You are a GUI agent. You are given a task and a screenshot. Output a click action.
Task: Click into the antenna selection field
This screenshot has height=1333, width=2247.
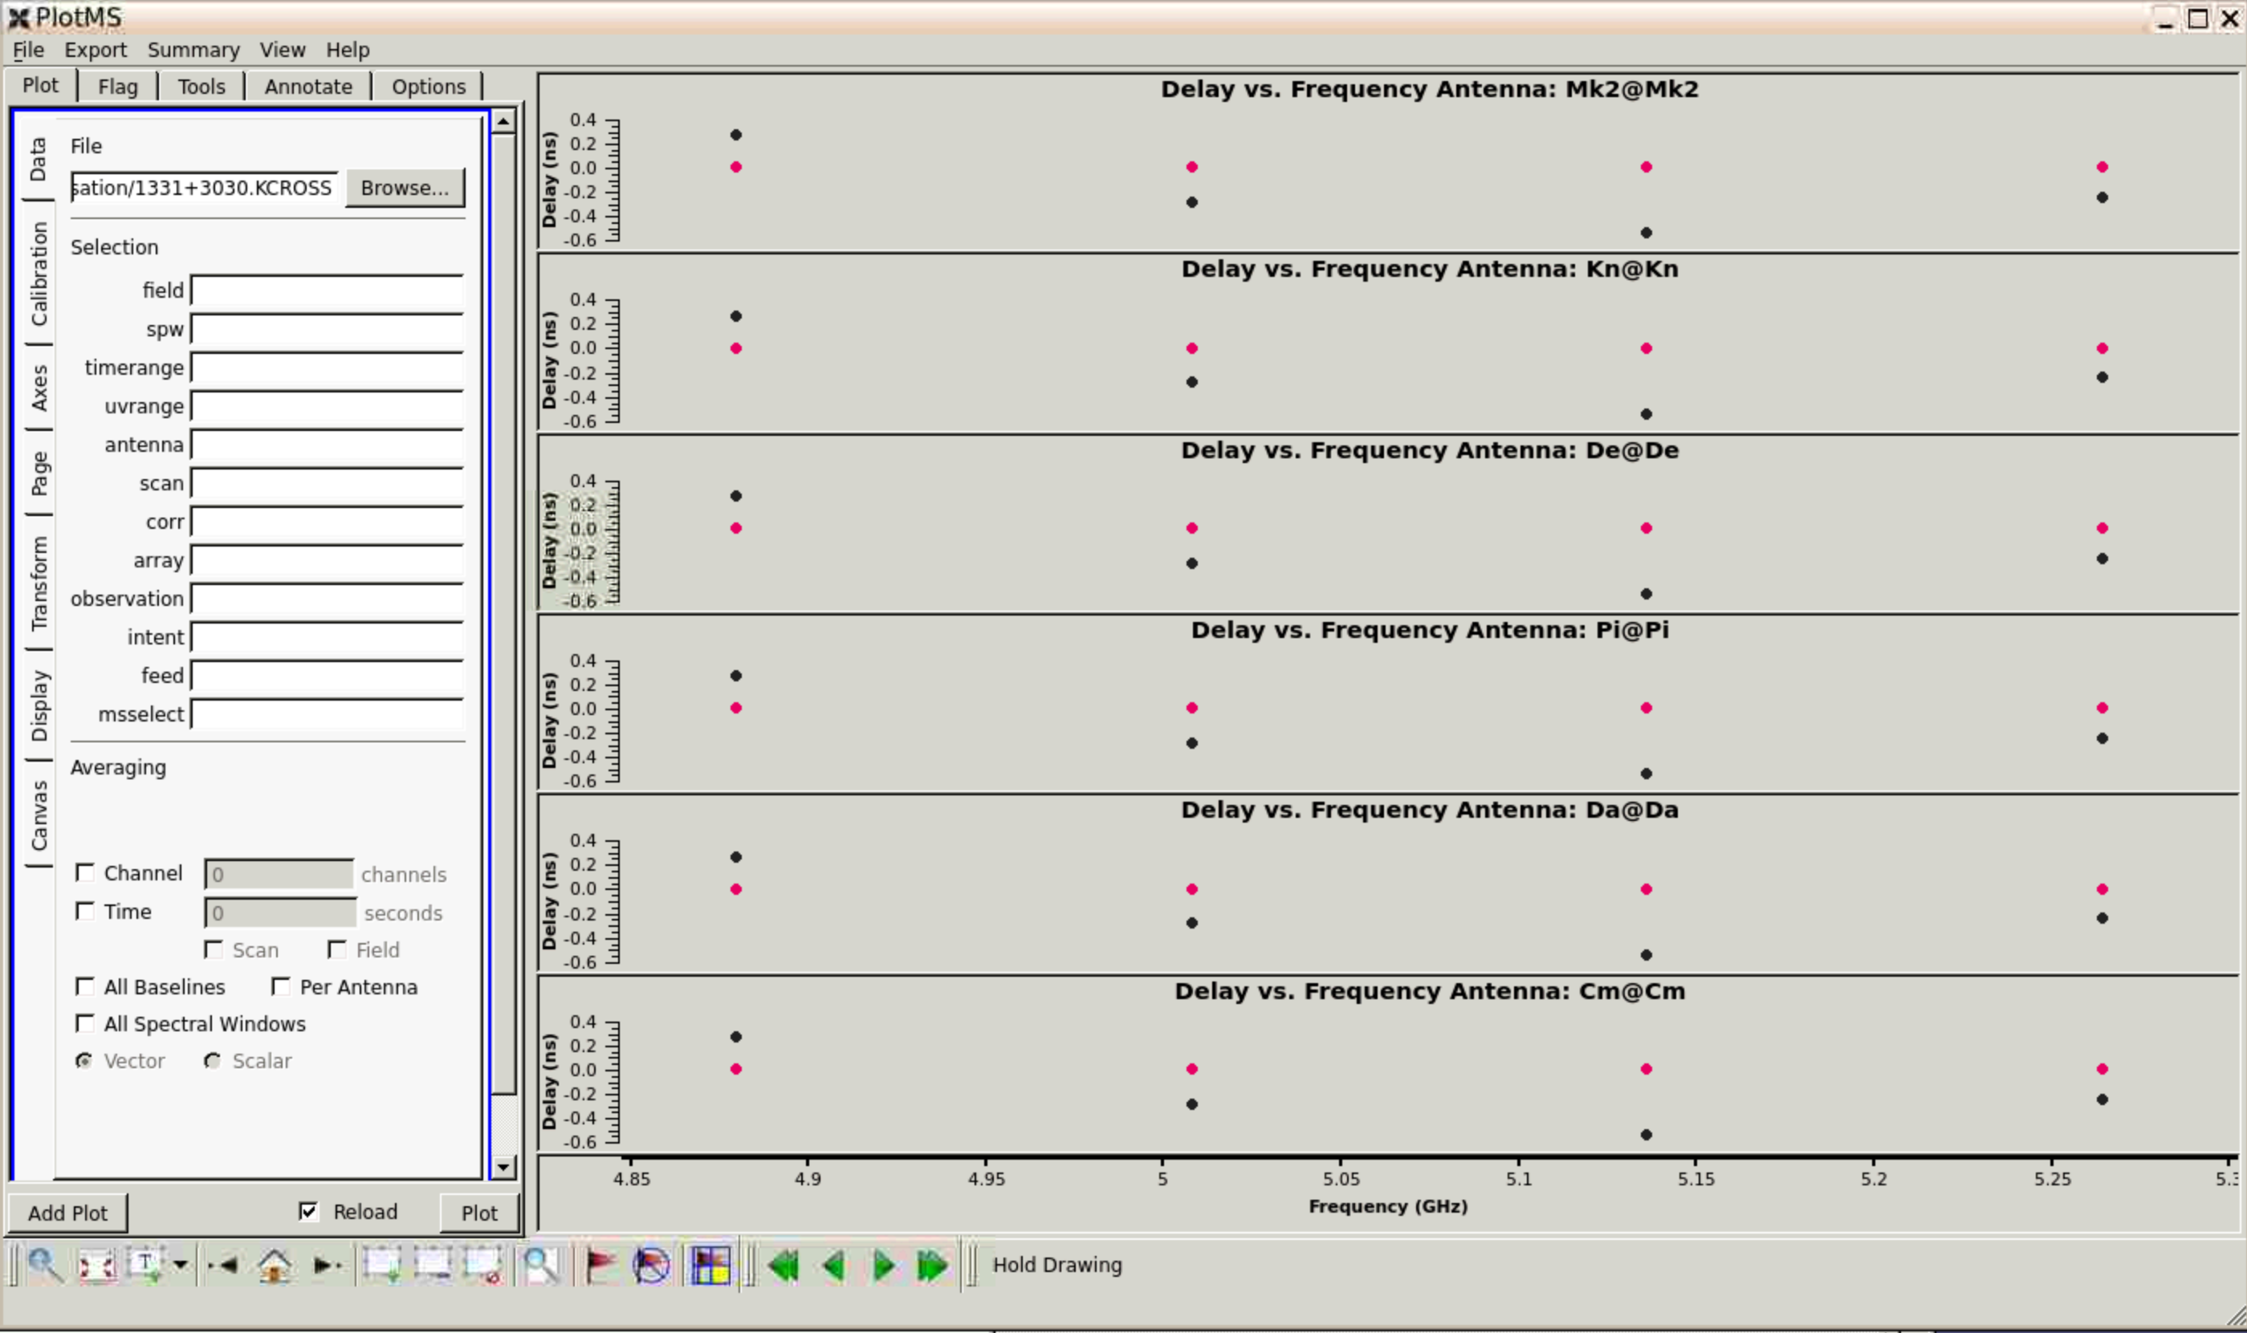[x=327, y=445]
